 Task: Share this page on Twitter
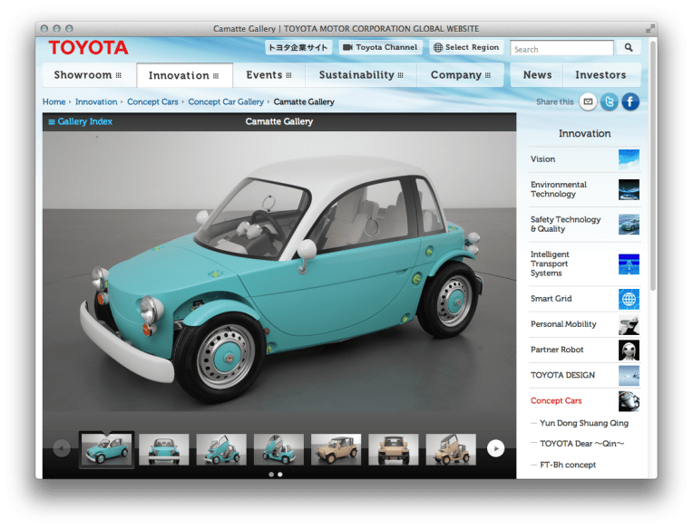(x=610, y=101)
